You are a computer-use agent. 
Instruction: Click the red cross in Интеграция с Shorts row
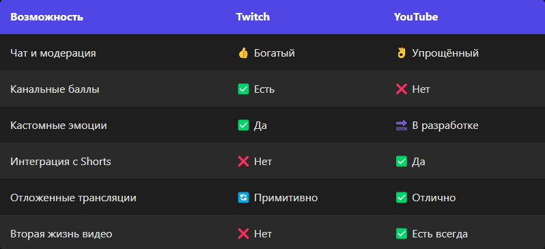[243, 162]
